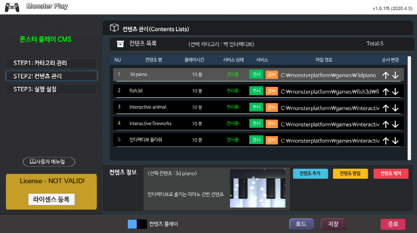This screenshot has width=417, height=233.
Task: Move 3d piano row down with the down arrow
Action: (395, 75)
